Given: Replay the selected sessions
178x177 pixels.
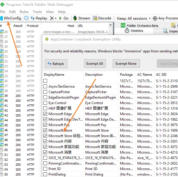Looking at the screenshot, I should click(x=39, y=18).
